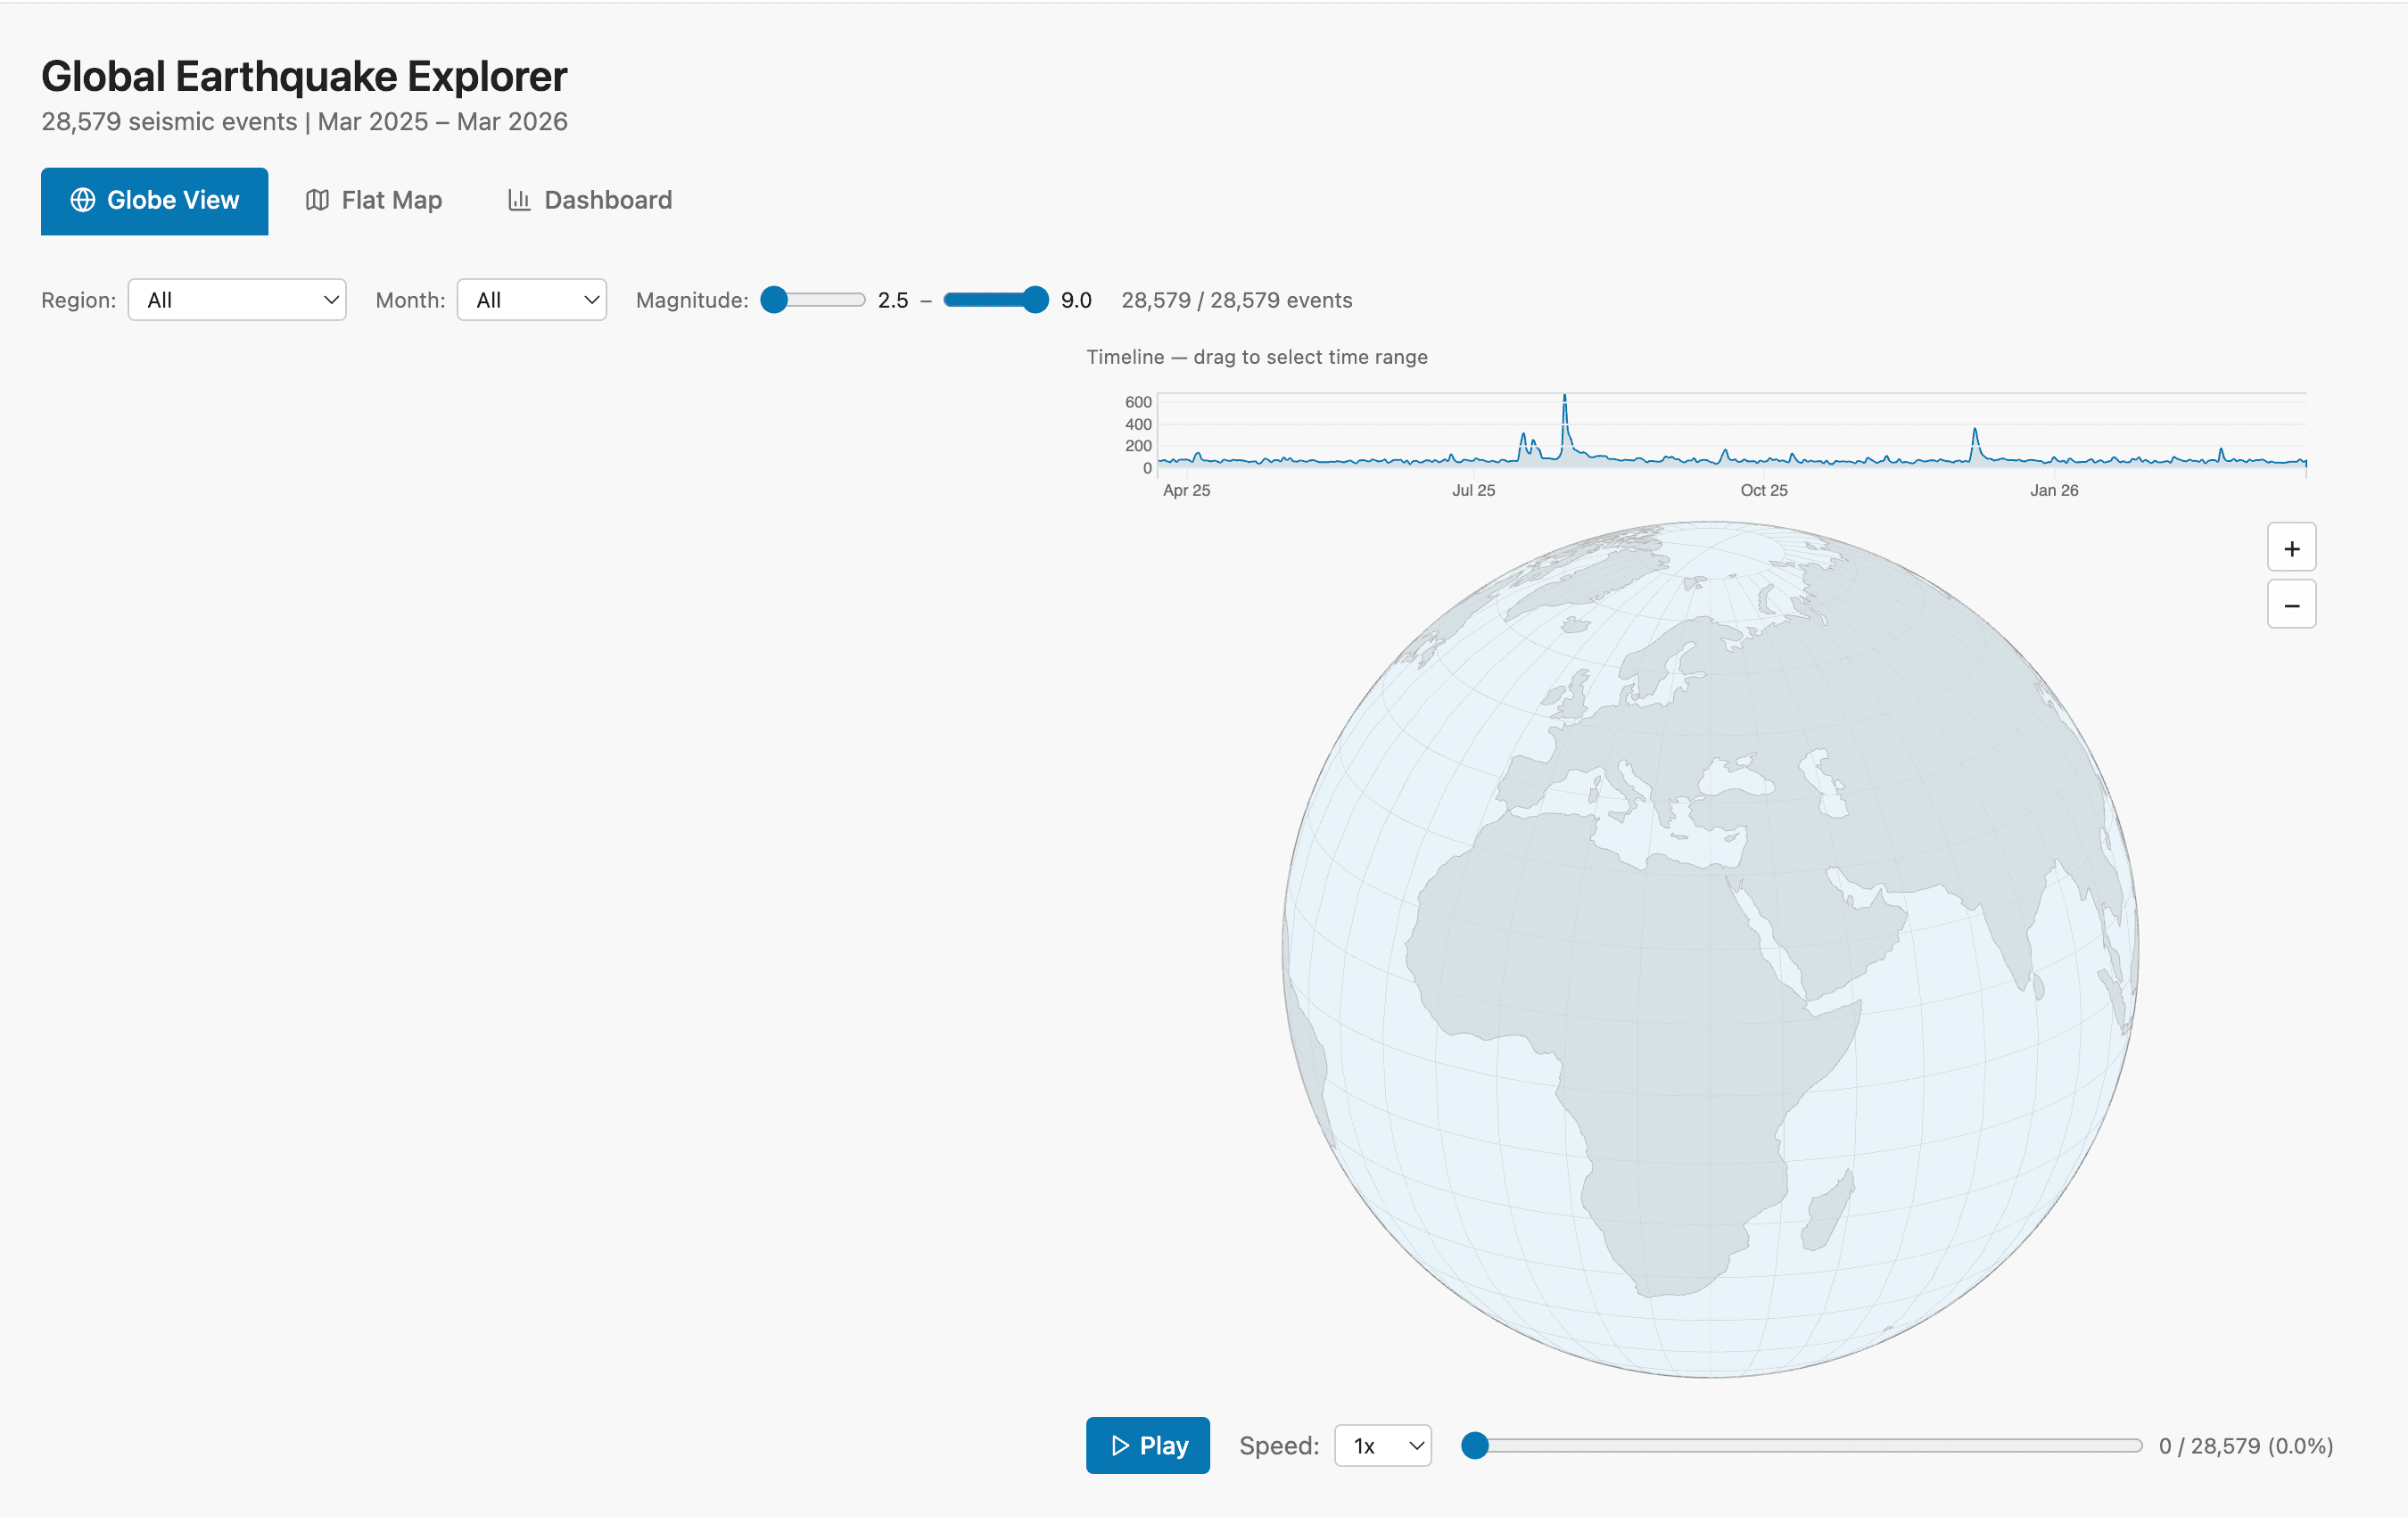Click the bar chart icon beside Dashboard

(x=520, y=200)
